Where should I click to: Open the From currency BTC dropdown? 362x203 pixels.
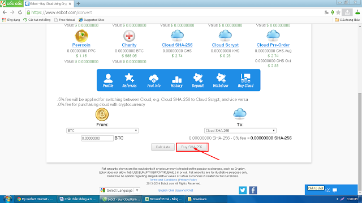[102, 130]
